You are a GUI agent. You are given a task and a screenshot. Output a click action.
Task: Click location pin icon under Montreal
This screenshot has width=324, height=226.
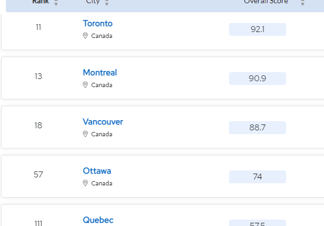pyautogui.click(x=85, y=85)
